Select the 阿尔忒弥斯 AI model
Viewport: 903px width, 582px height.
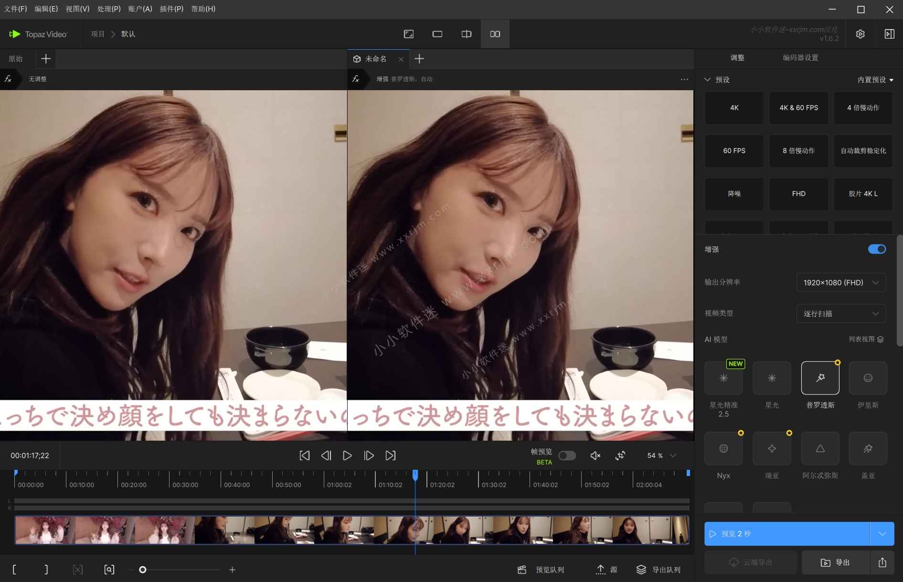coord(820,449)
